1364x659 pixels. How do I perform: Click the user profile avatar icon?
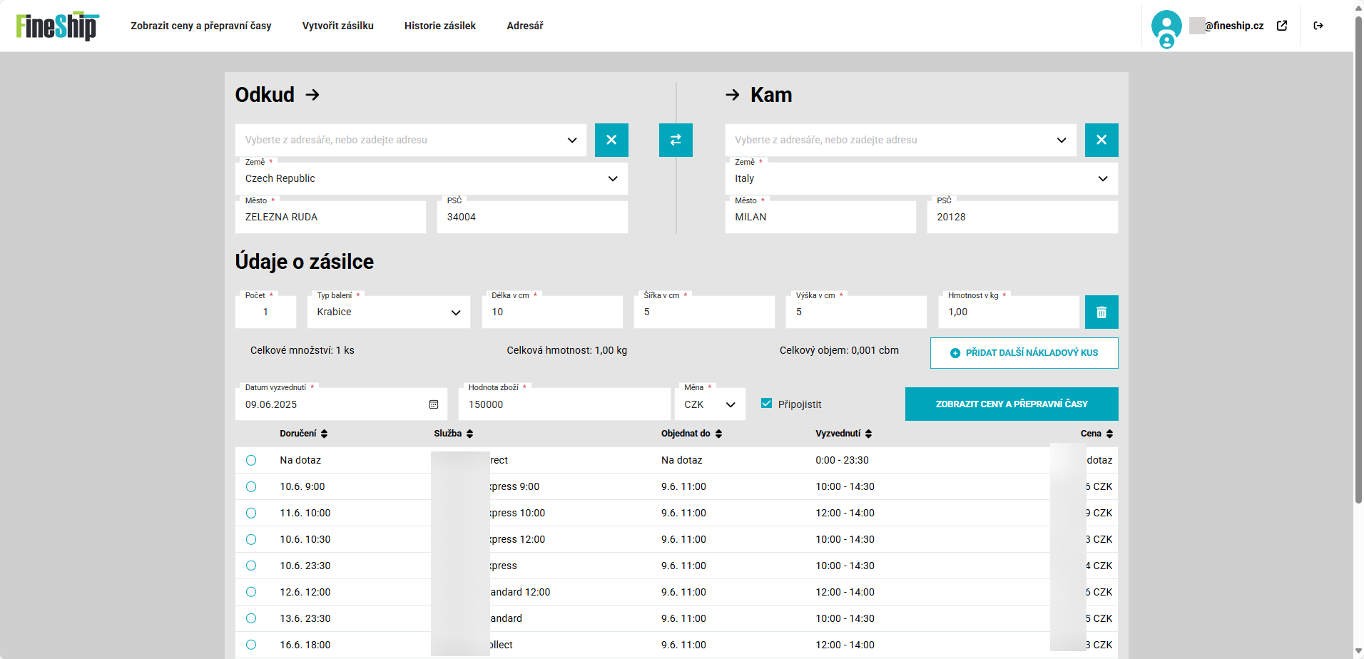[1166, 27]
